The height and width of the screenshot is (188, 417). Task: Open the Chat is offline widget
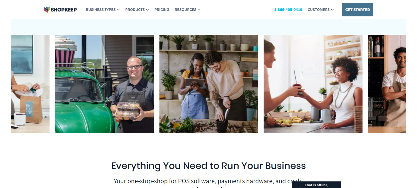[x=316, y=185]
